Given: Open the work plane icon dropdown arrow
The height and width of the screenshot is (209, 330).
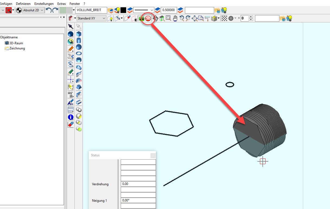Looking at the screenshot, I should click(75, 18).
